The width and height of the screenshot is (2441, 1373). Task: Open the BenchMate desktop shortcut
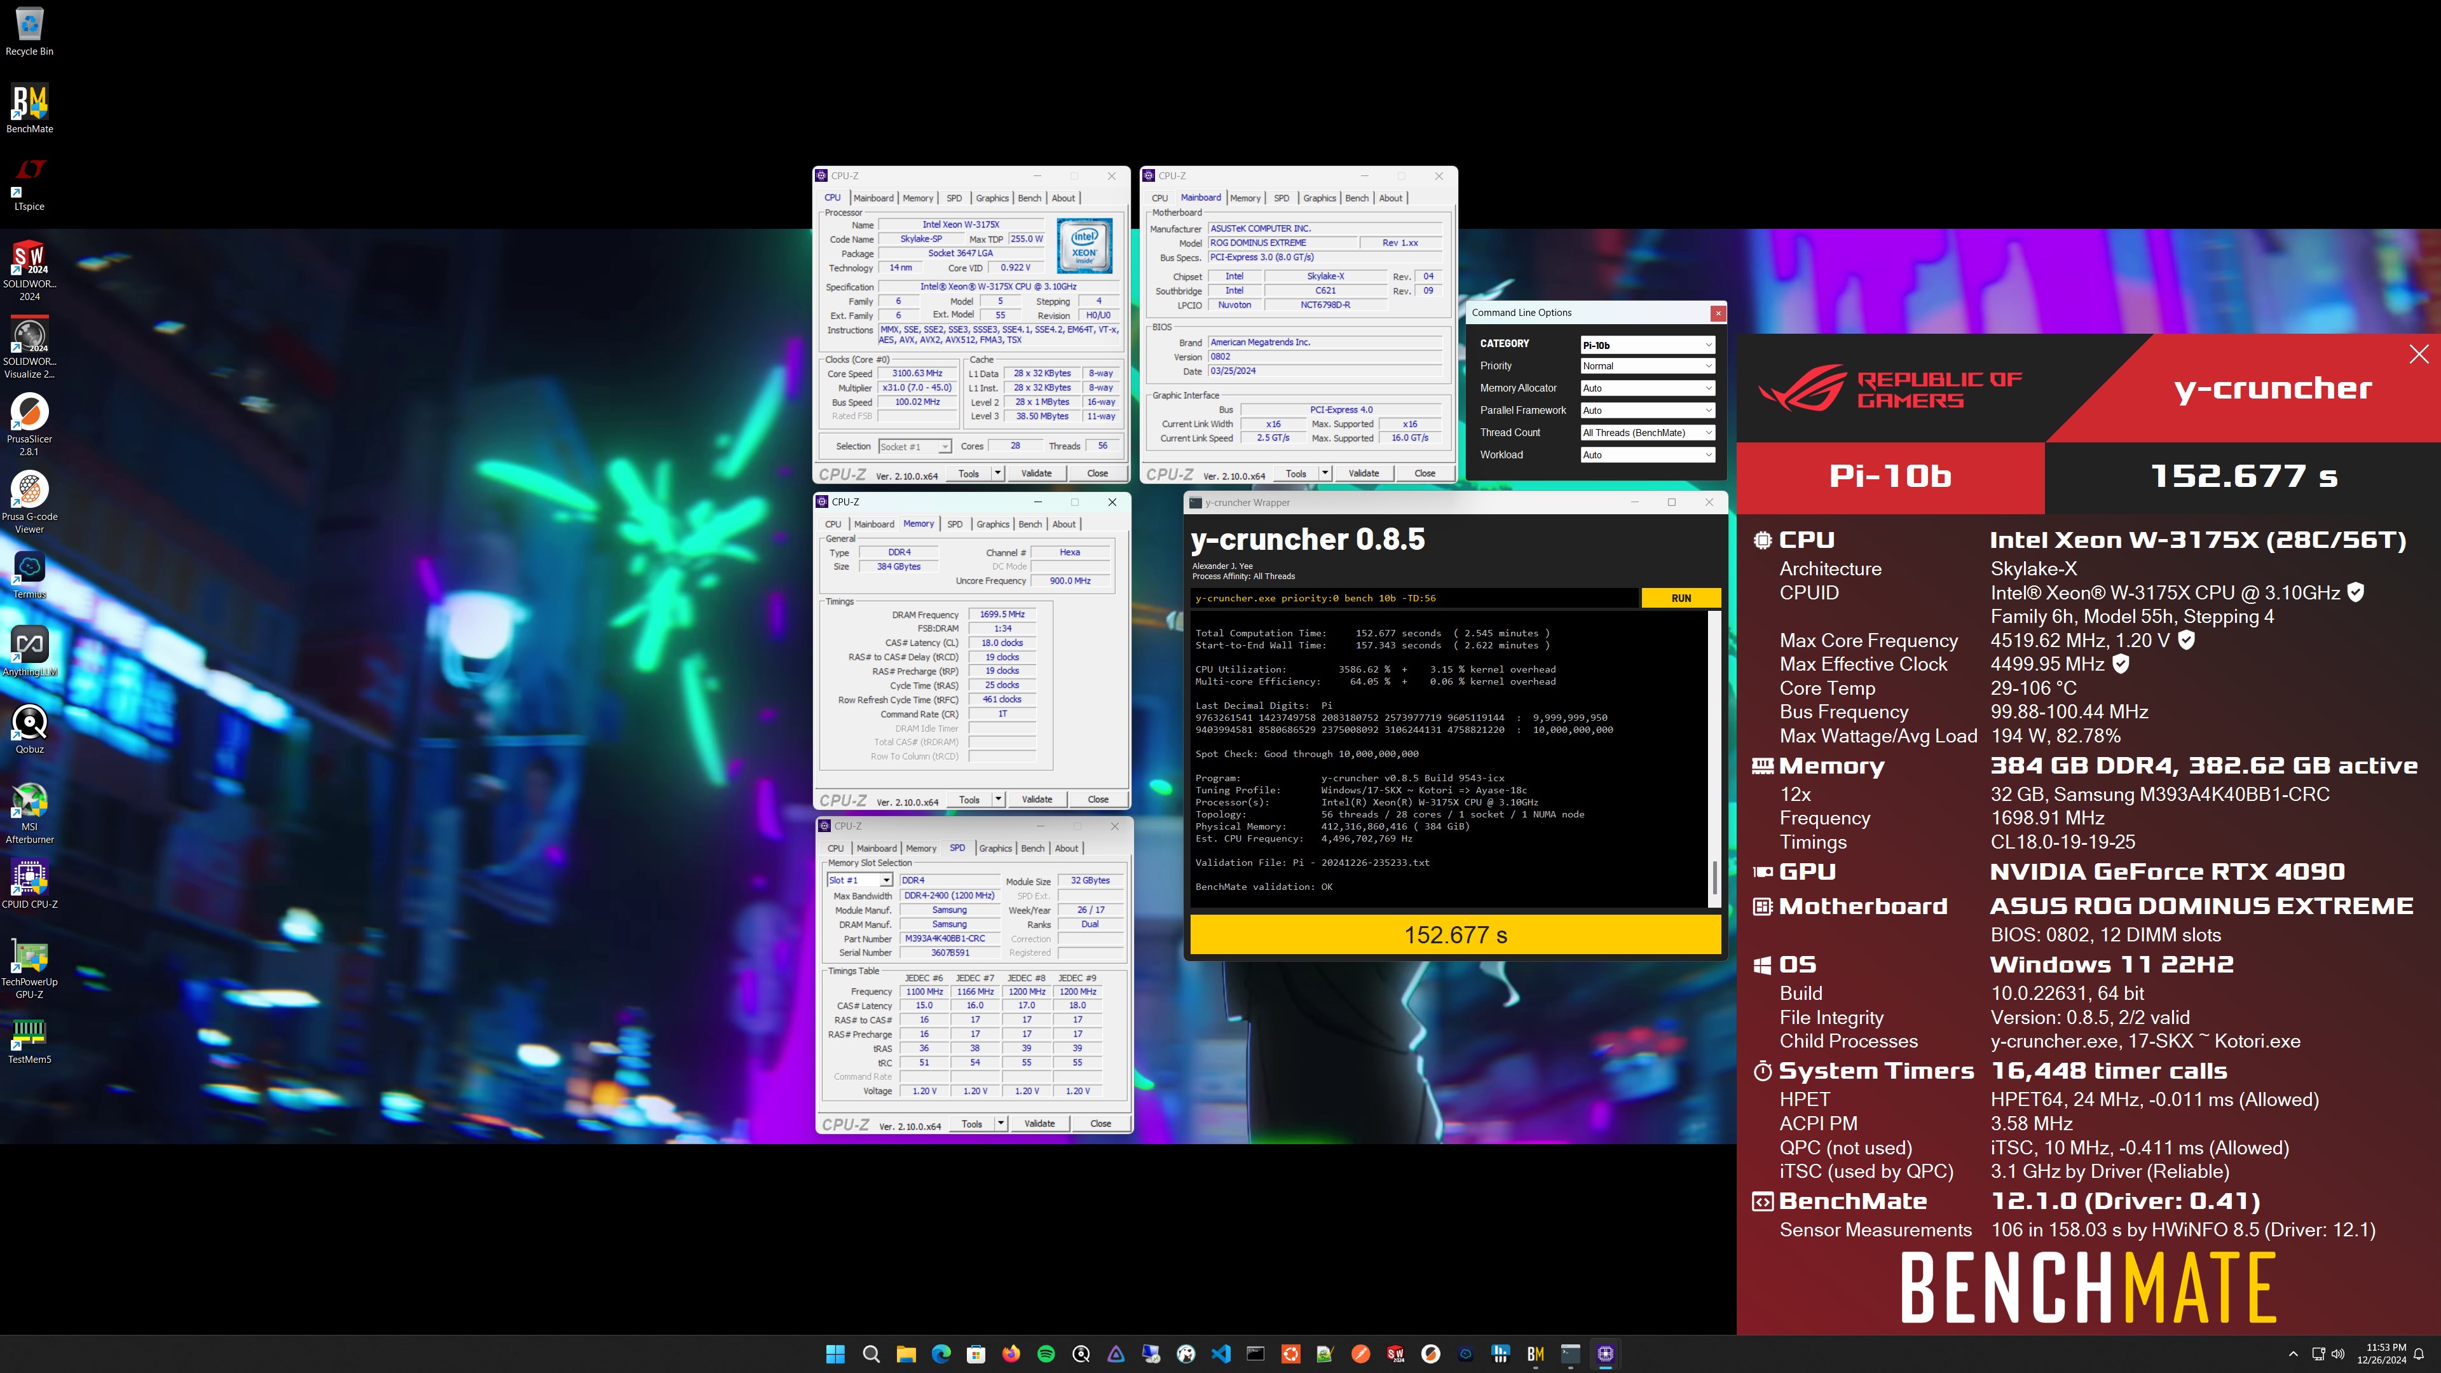tap(29, 108)
